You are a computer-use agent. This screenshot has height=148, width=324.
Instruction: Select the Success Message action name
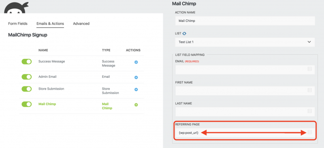click(x=52, y=62)
